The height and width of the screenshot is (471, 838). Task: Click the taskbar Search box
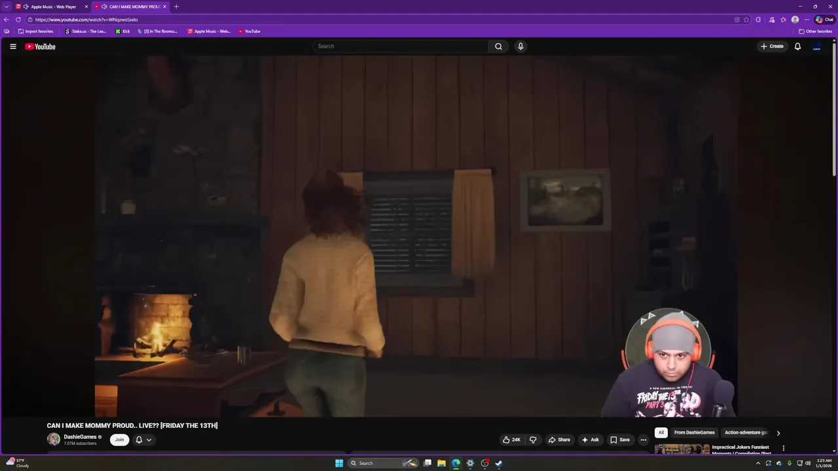(384, 463)
